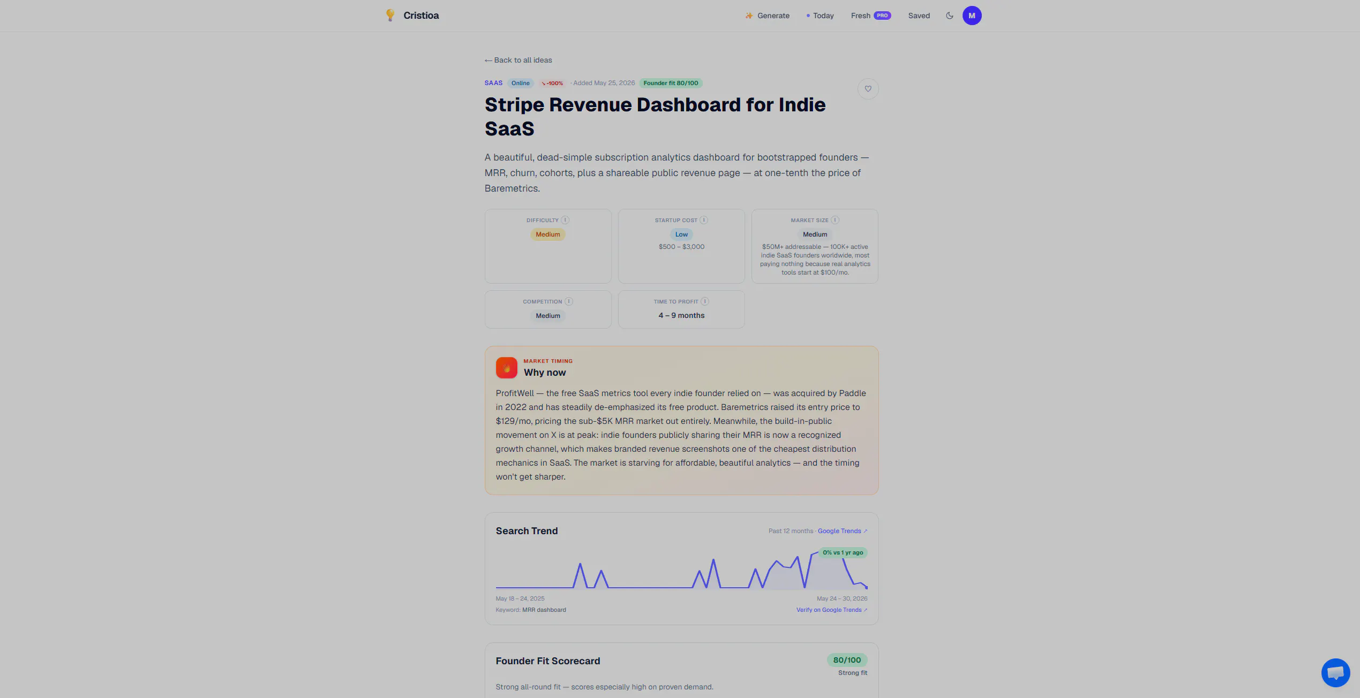Image resolution: width=1360 pixels, height=698 pixels.
Task: Click the Low startup cost badge
Action: pyautogui.click(x=681, y=234)
